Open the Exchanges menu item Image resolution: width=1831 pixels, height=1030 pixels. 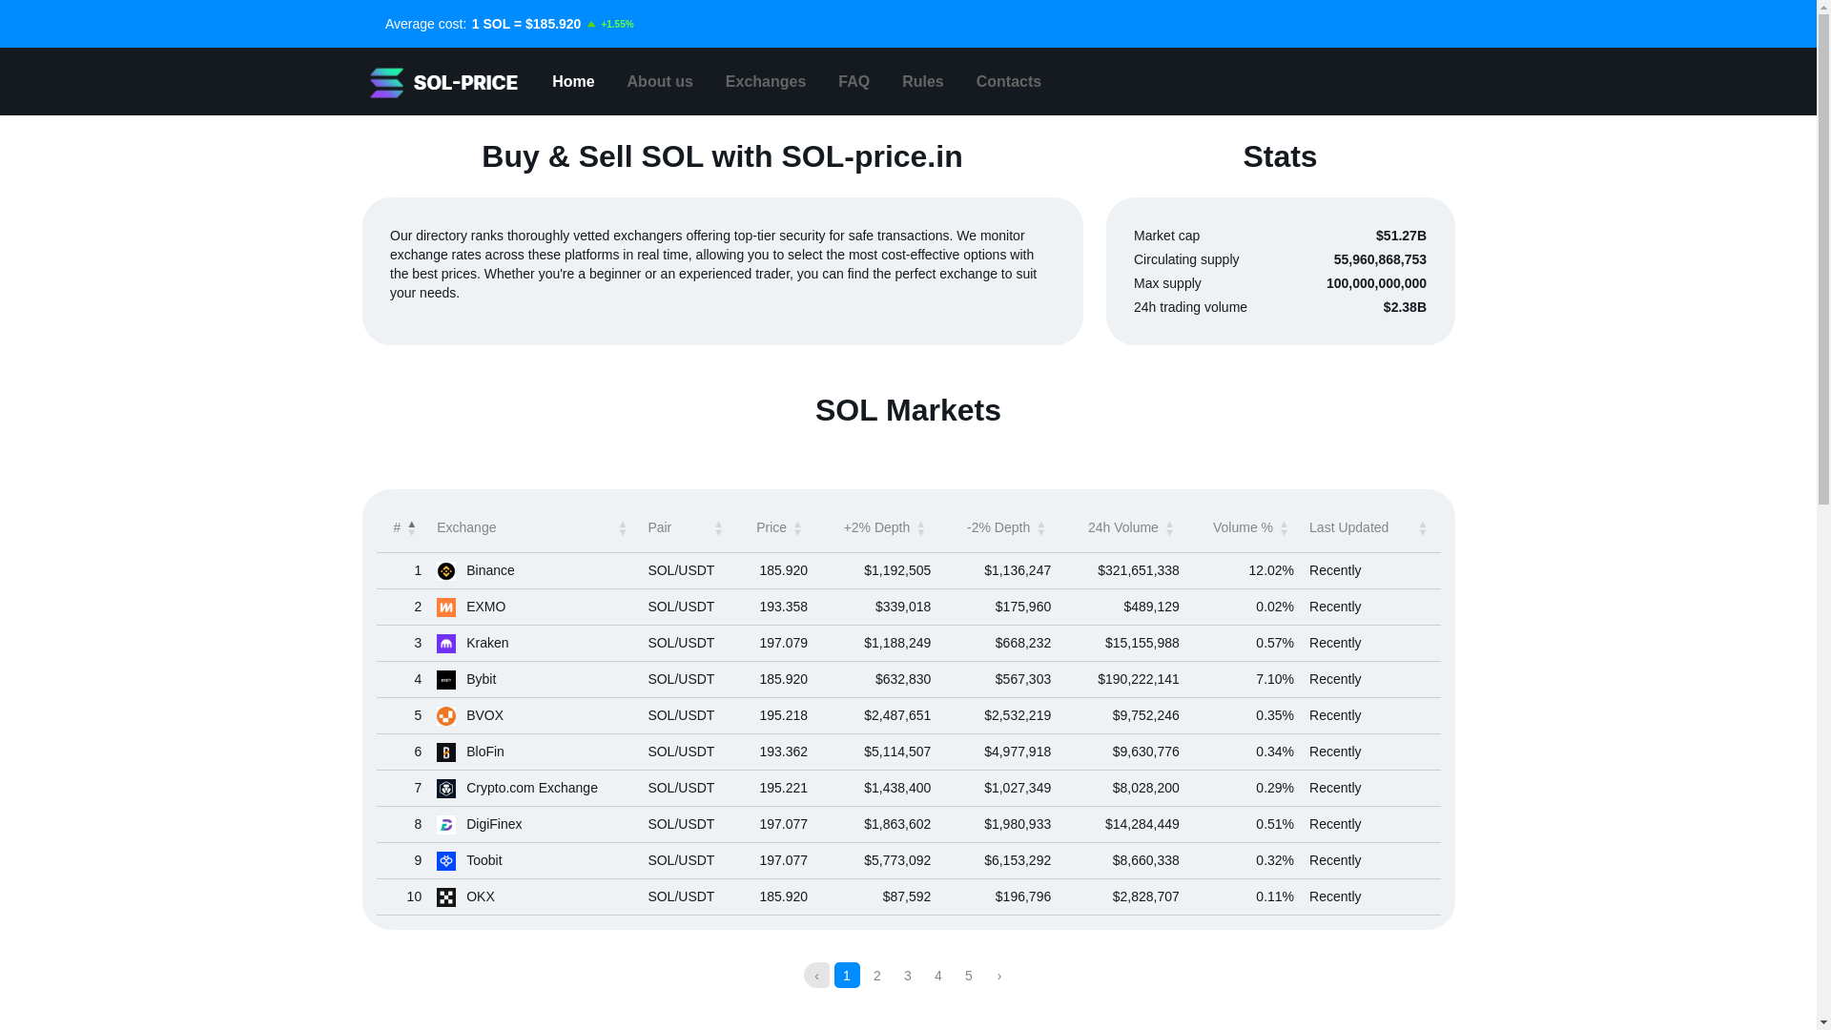(x=766, y=82)
